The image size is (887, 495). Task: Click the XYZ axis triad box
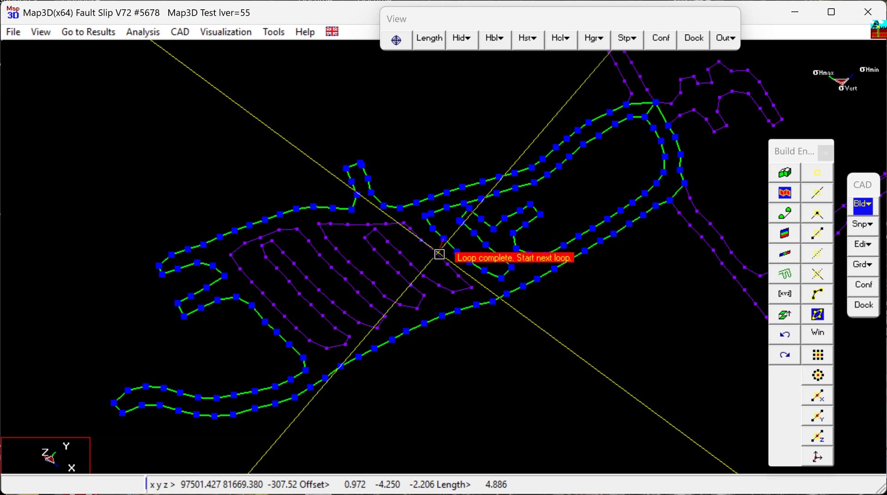[46, 456]
